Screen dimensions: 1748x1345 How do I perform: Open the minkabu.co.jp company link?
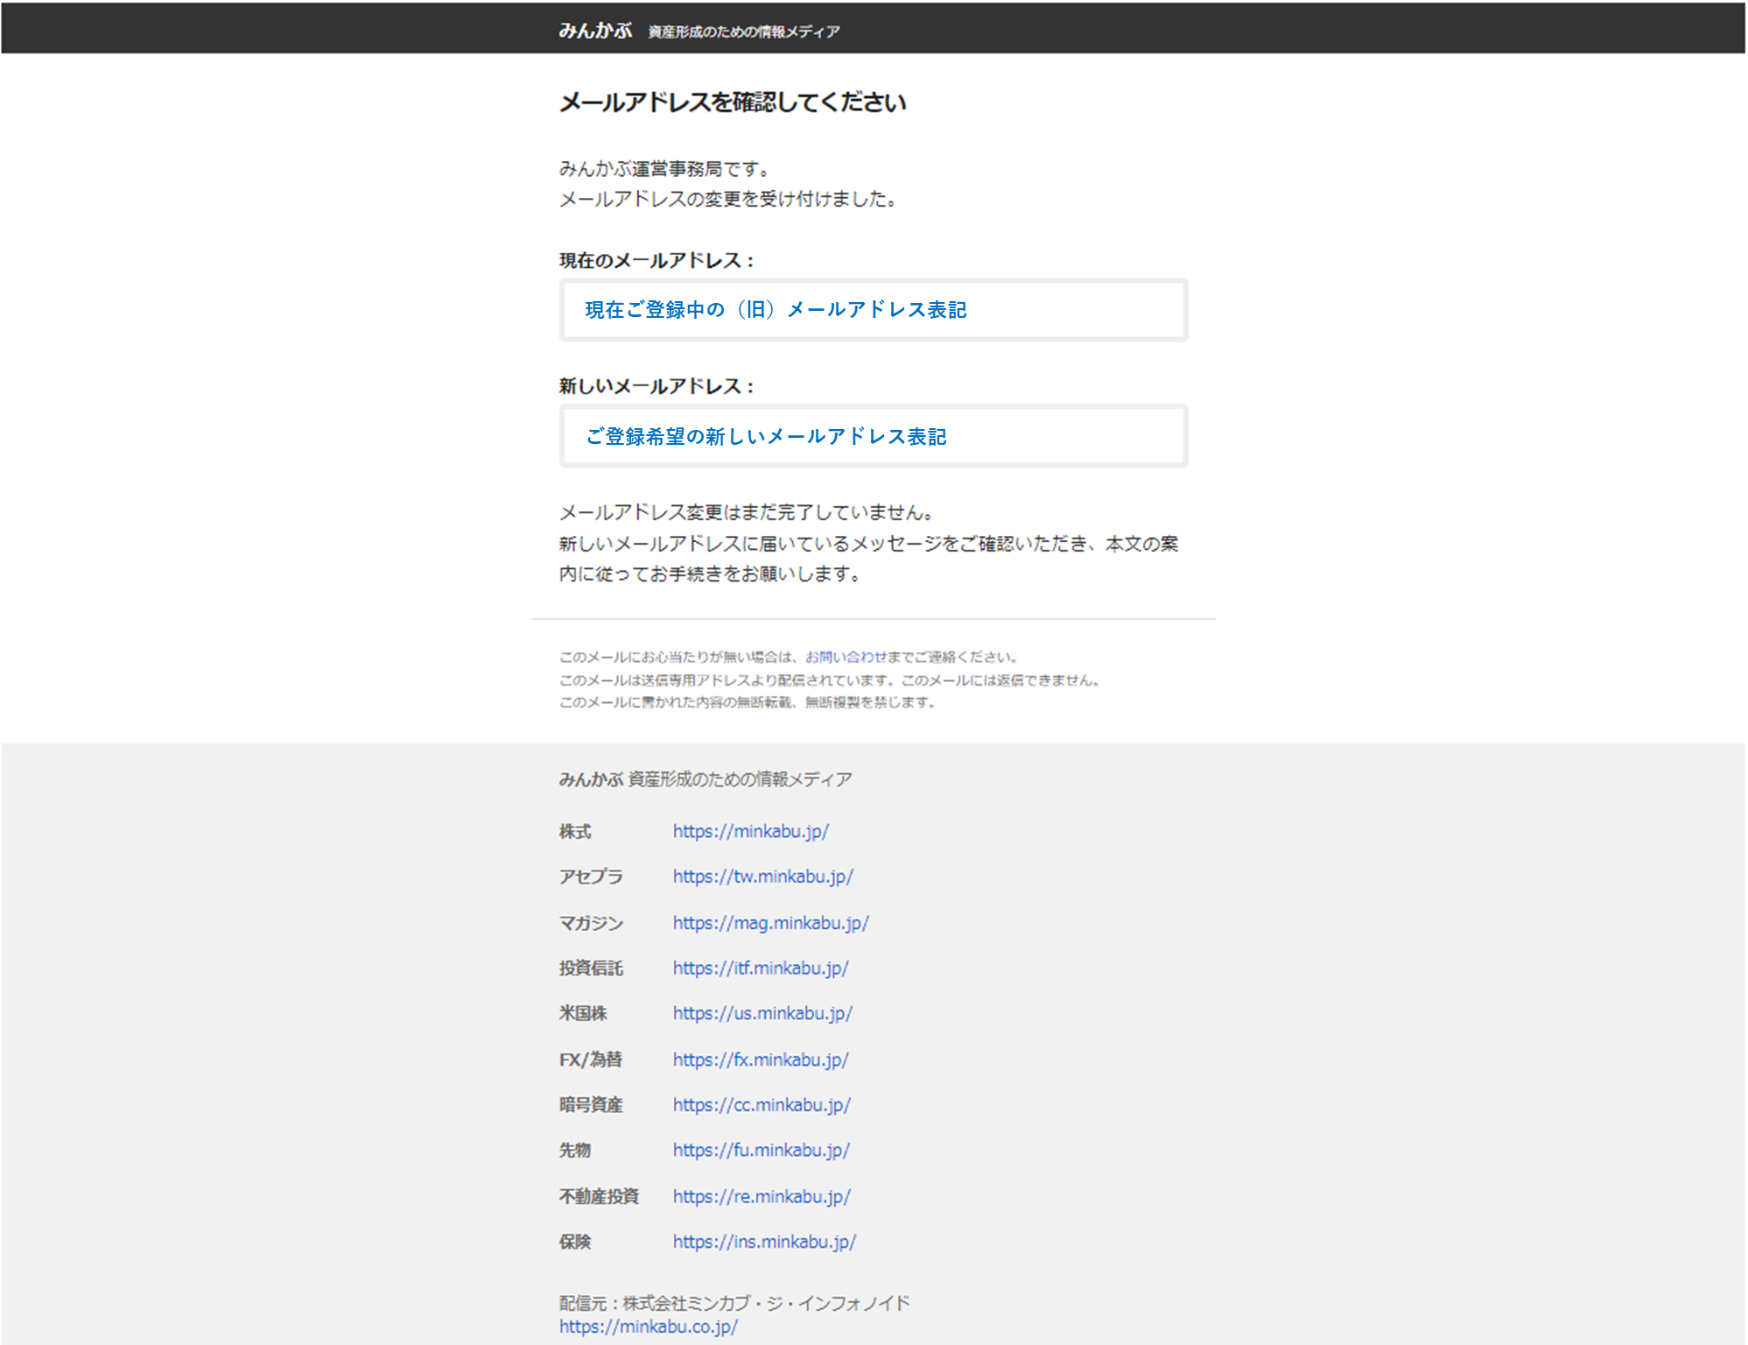648,1327
